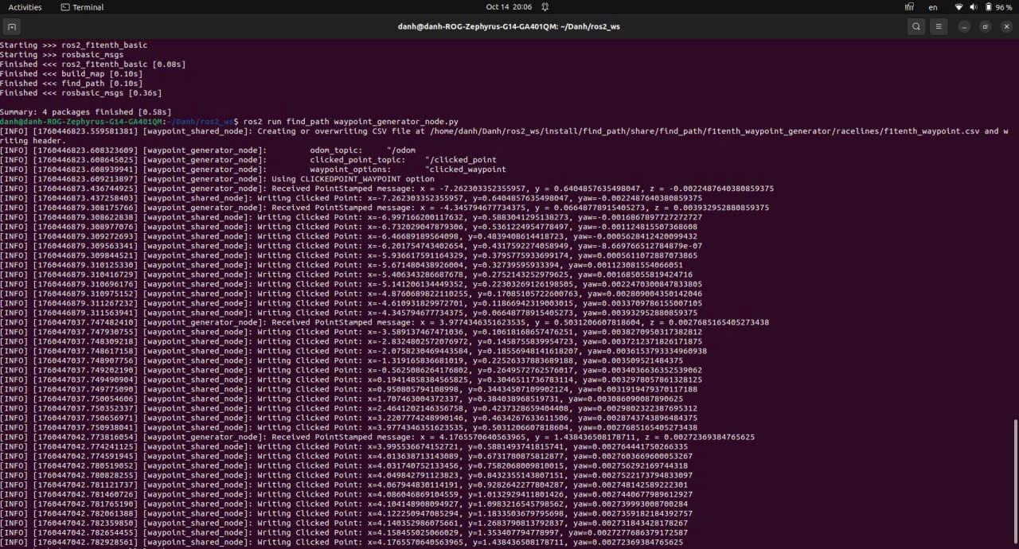Click the notification bell icon
Image resolution: width=1019 pixels, height=549 pixels.
click(545, 7)
